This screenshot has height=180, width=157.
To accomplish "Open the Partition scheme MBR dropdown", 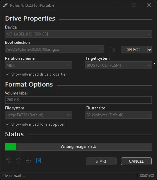I will coord(38,65).
